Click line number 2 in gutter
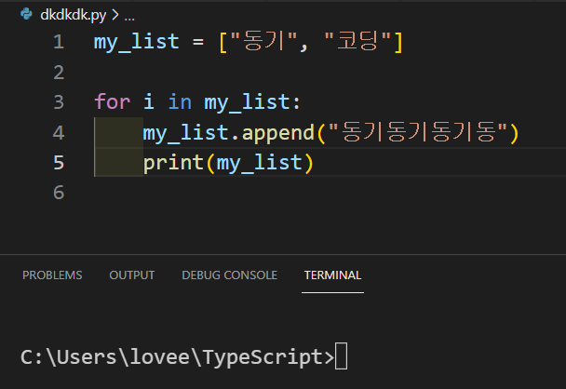The image size is (566, 389). pos(59,73)
